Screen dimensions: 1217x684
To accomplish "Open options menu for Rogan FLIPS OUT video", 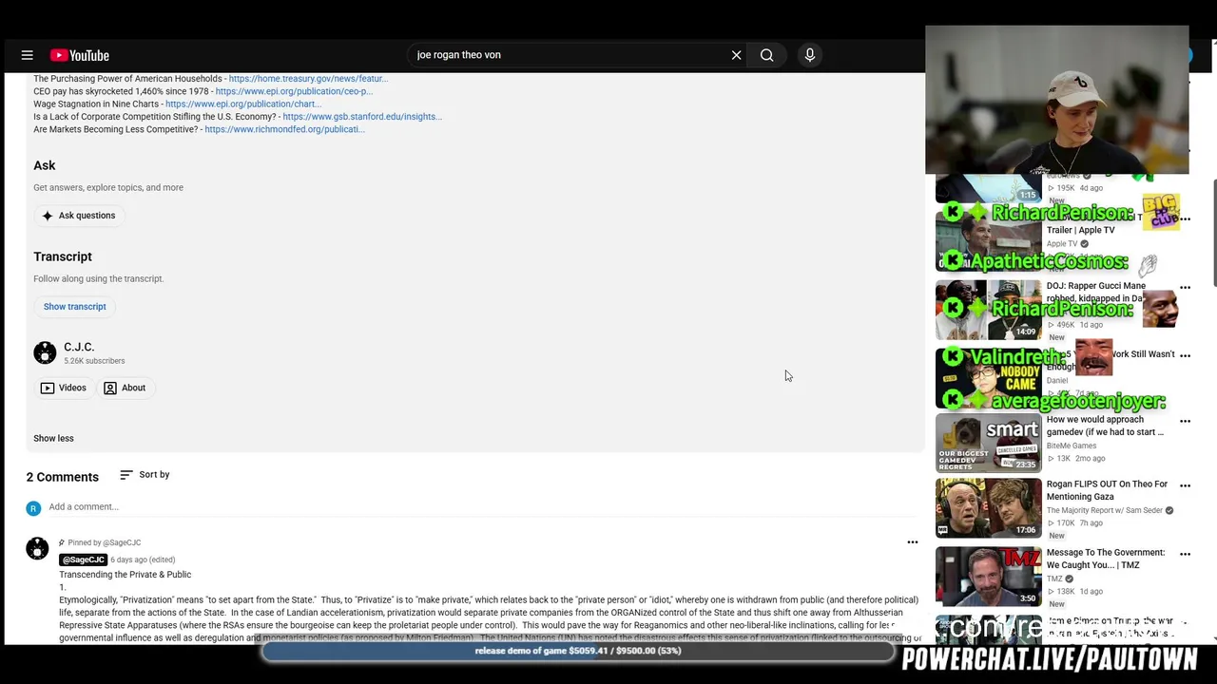I will tap(1185, 485).
